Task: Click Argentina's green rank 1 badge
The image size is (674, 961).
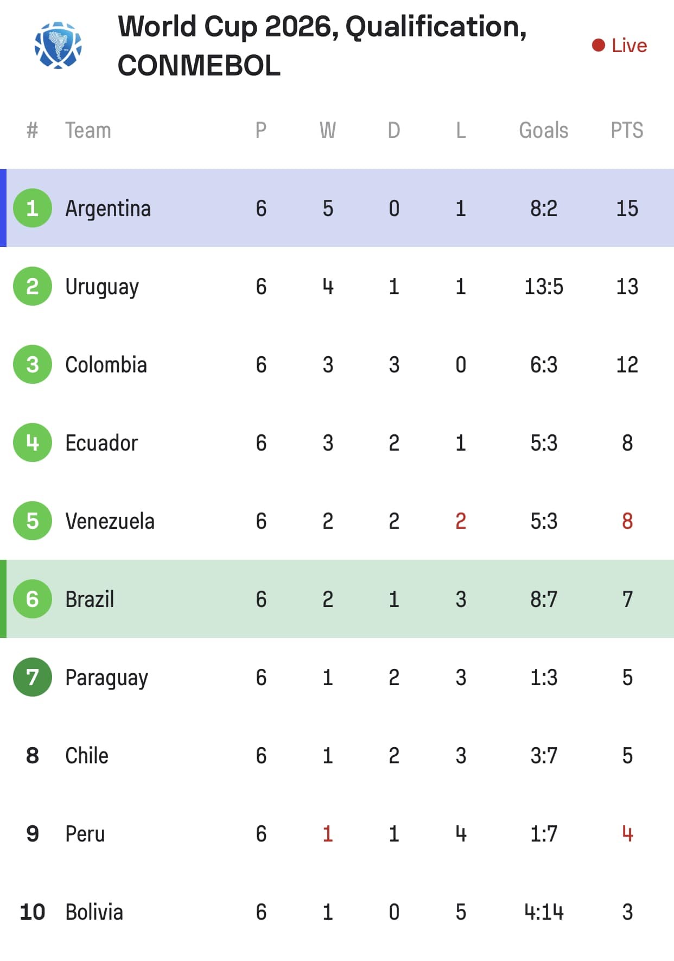Action: (33, 208)
